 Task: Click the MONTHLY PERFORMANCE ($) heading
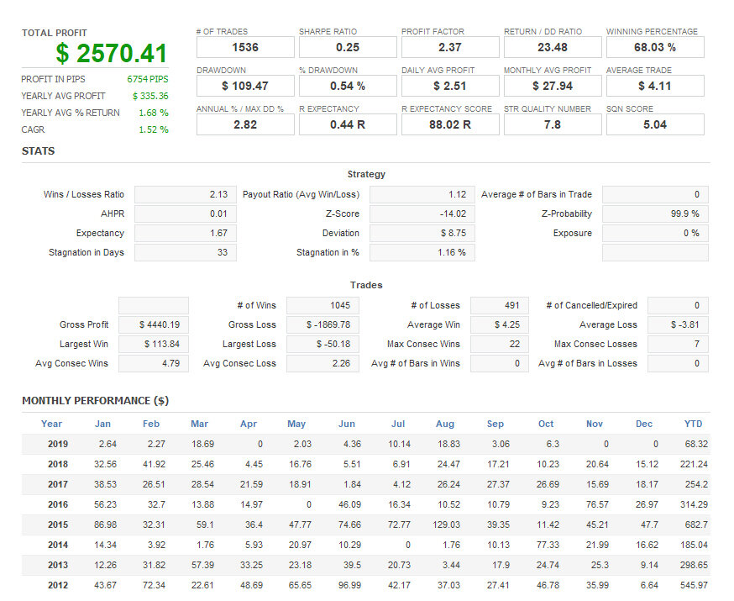pos(96,401)
